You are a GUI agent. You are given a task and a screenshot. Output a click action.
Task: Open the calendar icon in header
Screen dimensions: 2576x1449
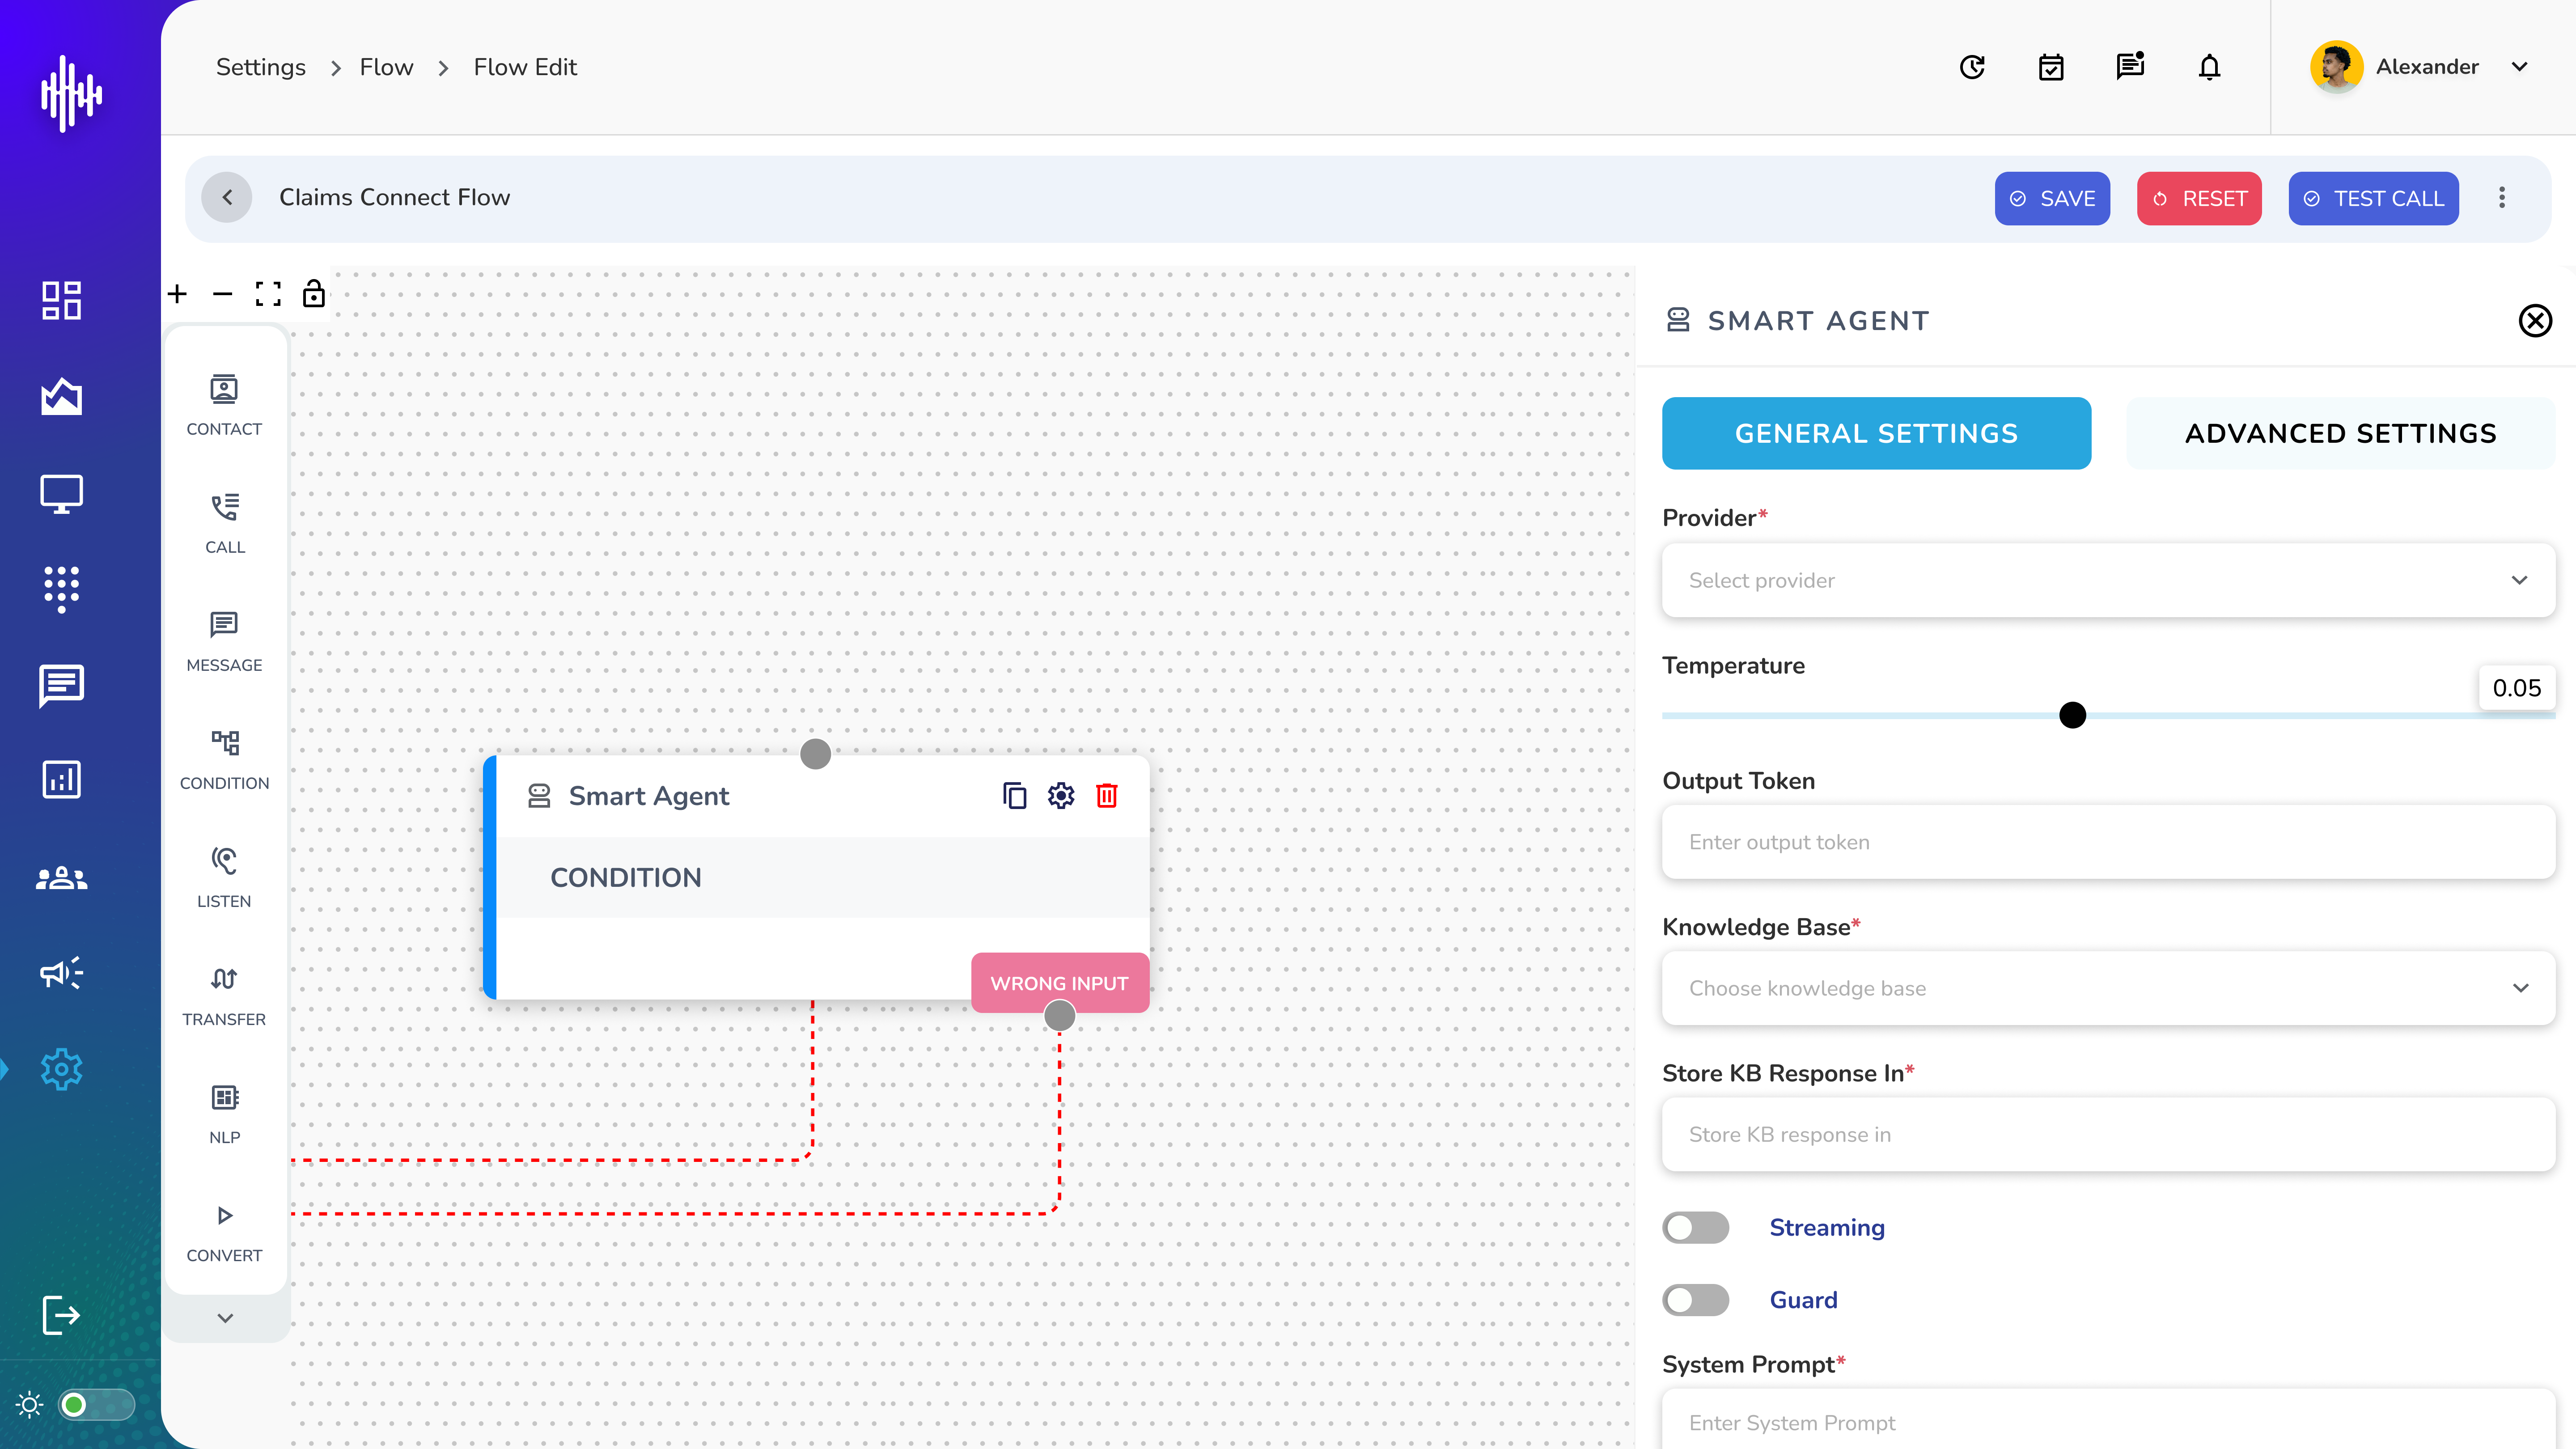2051,67
